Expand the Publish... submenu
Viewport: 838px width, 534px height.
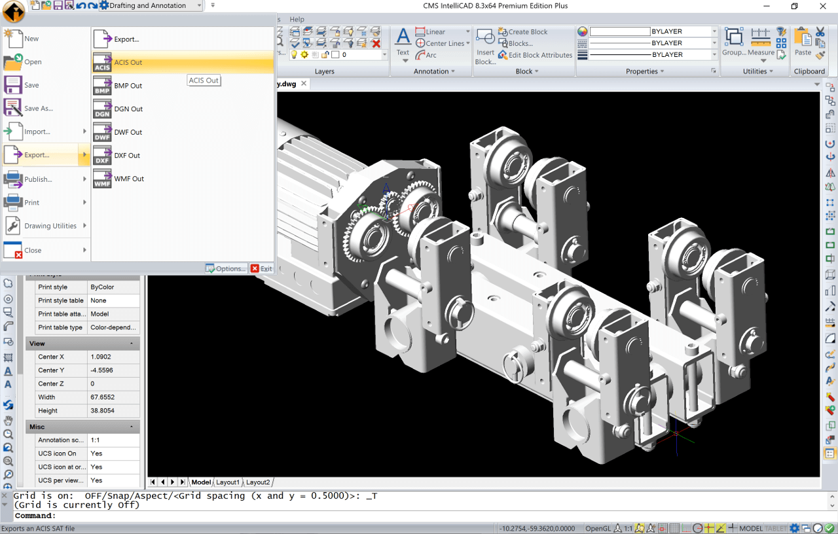pos(46,179)
